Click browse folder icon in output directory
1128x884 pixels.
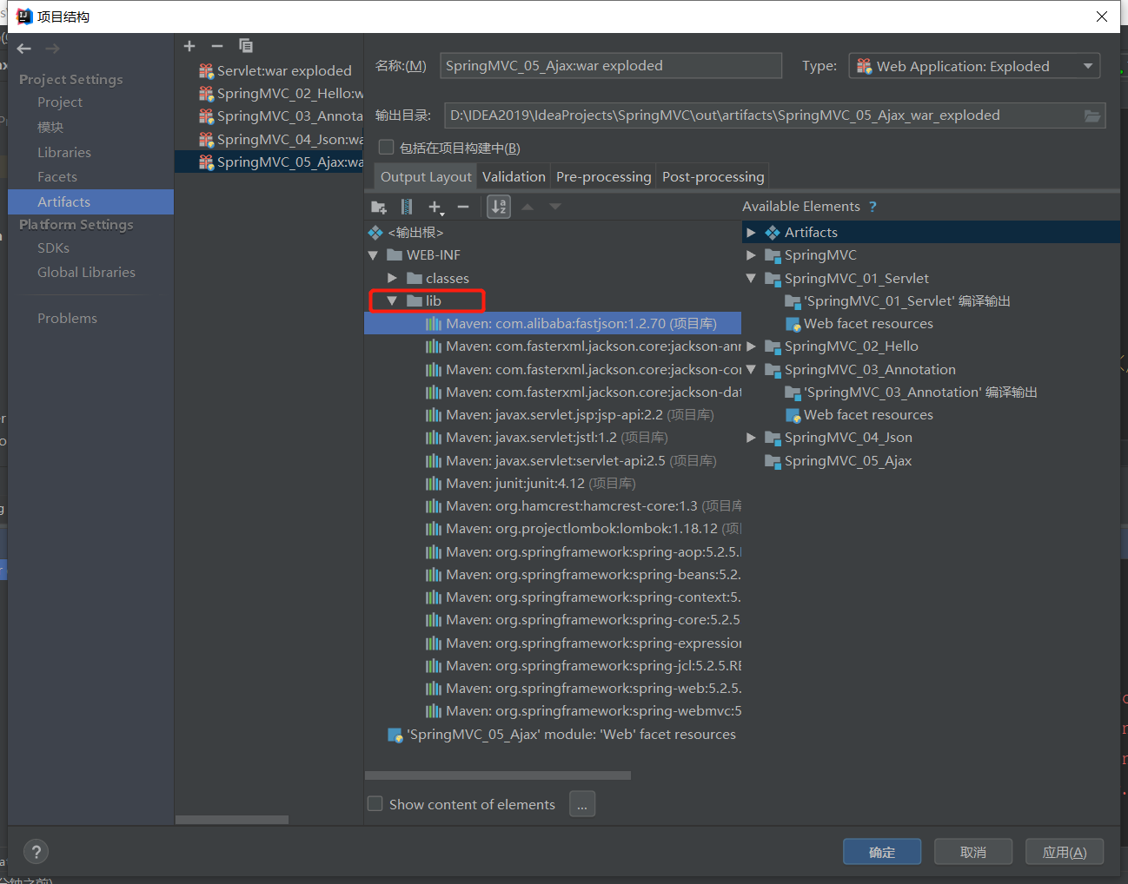pyautogui.click(x=1092, y=115)
